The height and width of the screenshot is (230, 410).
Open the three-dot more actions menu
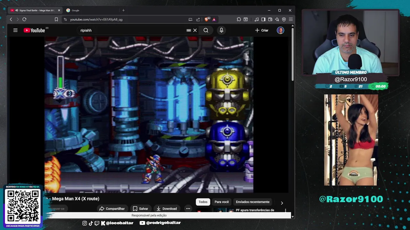pos(188,209)
